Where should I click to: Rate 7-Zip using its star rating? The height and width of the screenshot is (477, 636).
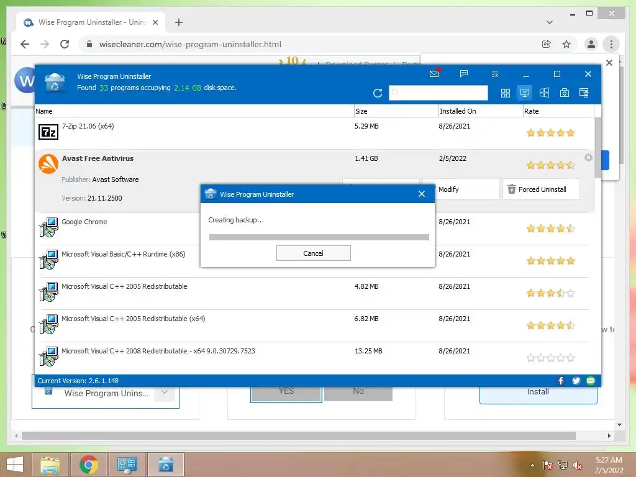point(550,133)
